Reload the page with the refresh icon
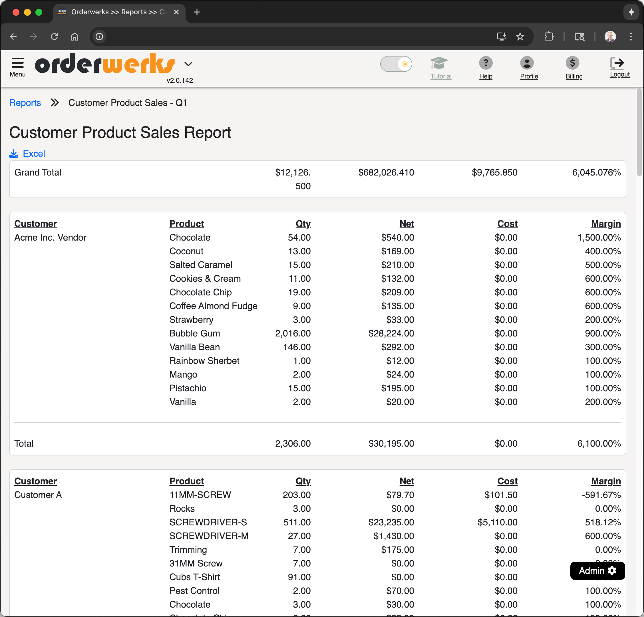 [55, 37]
